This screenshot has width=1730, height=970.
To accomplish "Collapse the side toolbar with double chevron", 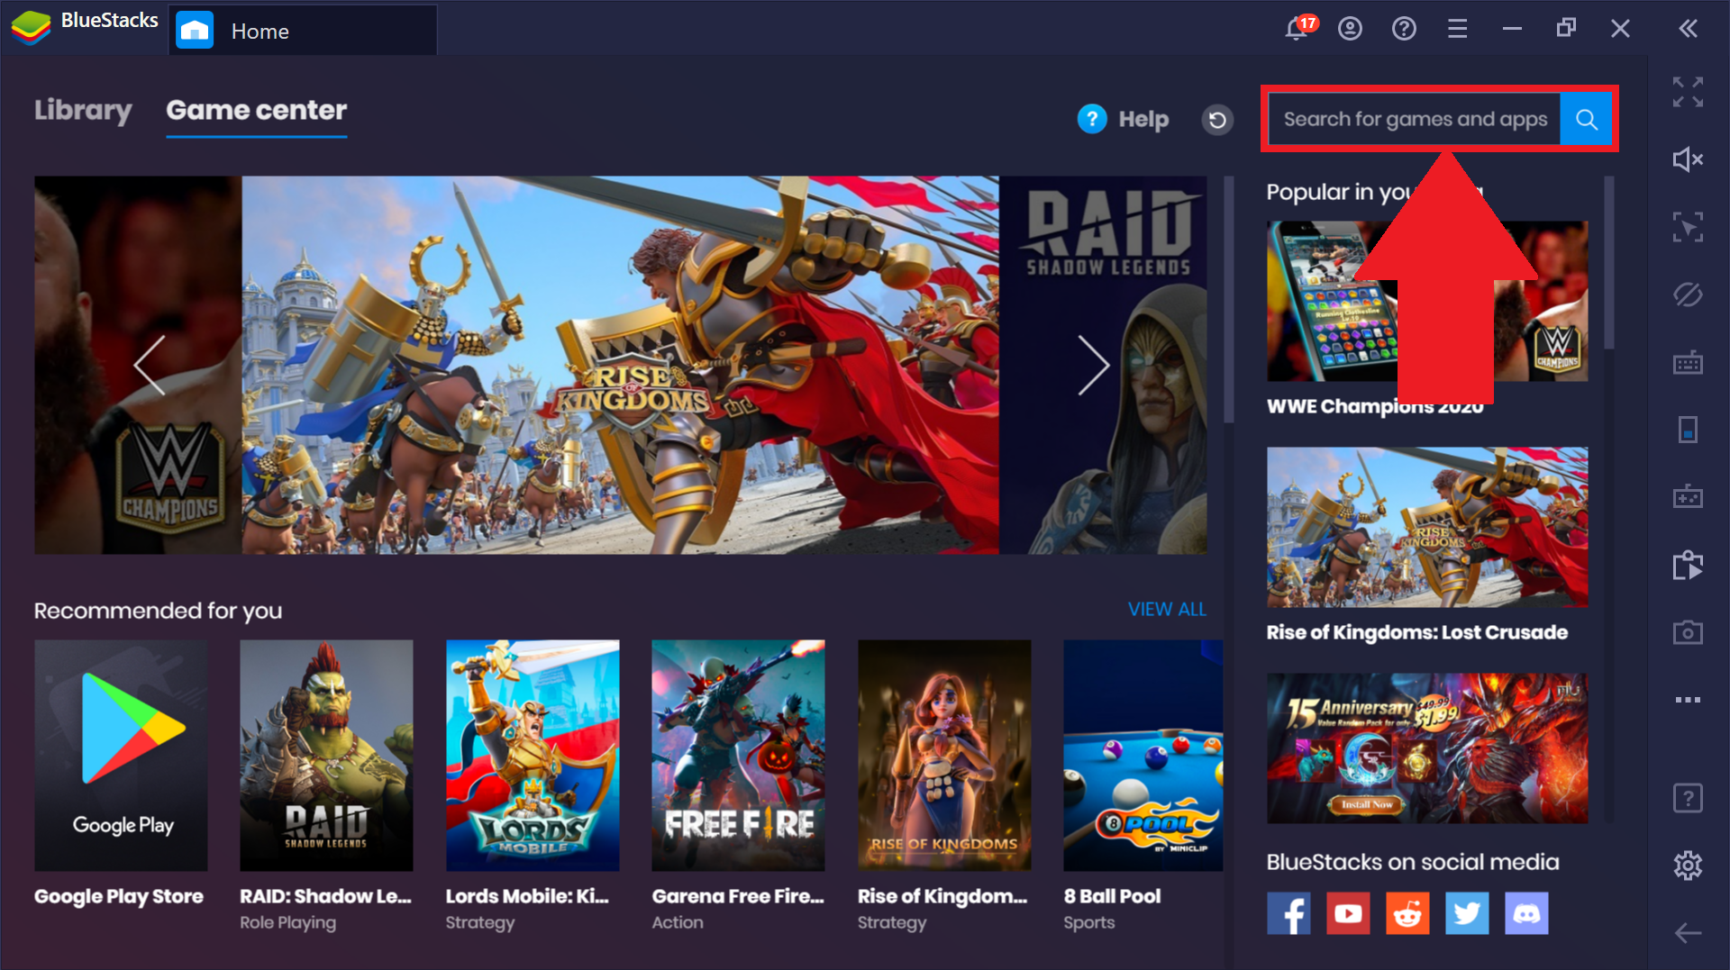I will pyautogui.click(x=1688, y=29).
